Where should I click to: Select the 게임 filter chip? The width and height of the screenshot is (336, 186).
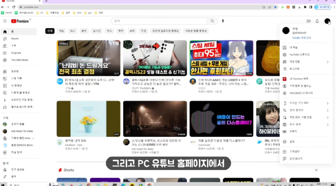coord(62,31)
